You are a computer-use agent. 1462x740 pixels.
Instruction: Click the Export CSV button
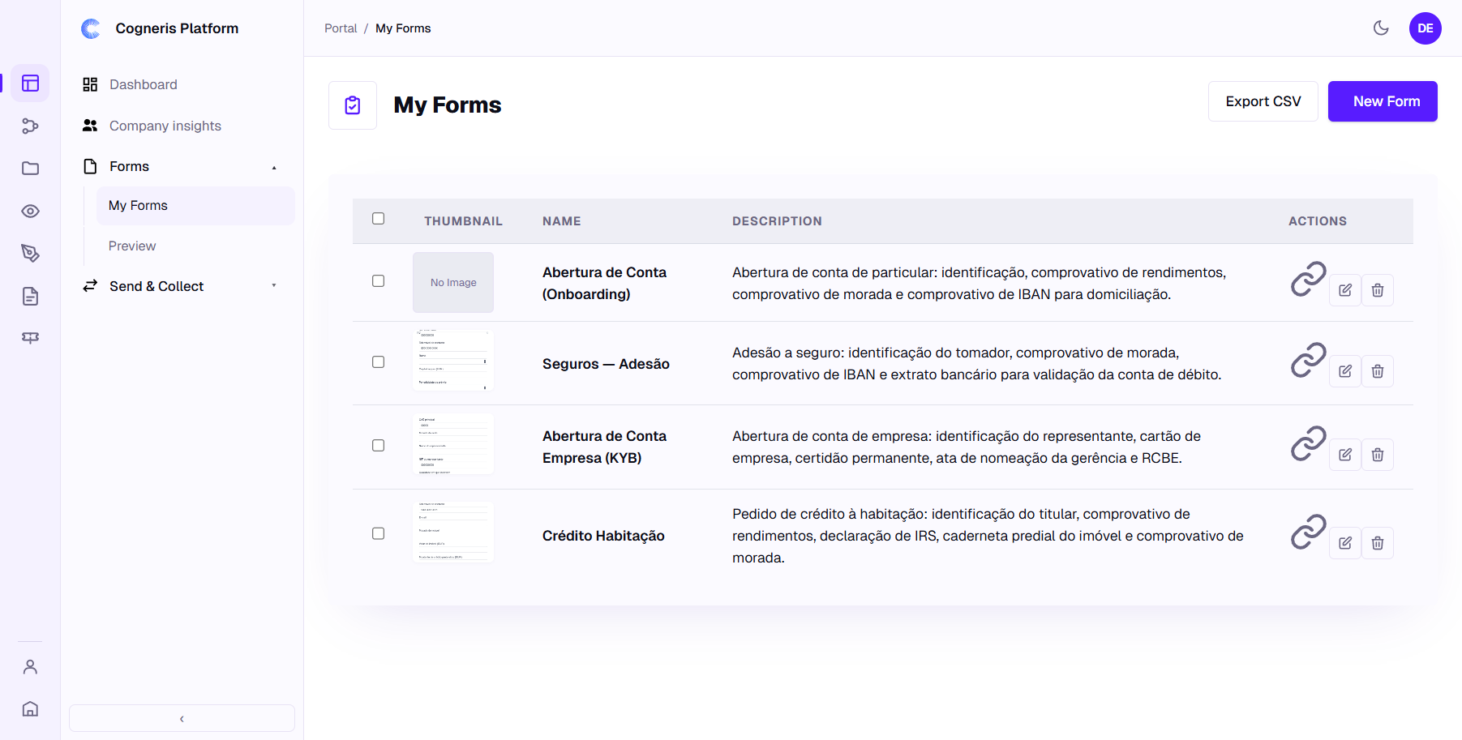point(1263,101)
